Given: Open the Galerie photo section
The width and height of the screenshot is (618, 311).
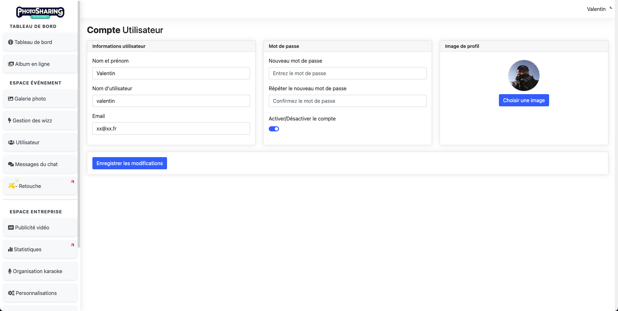Looking at the screenshot, I should pyautogui.click(x=40, y=99).
